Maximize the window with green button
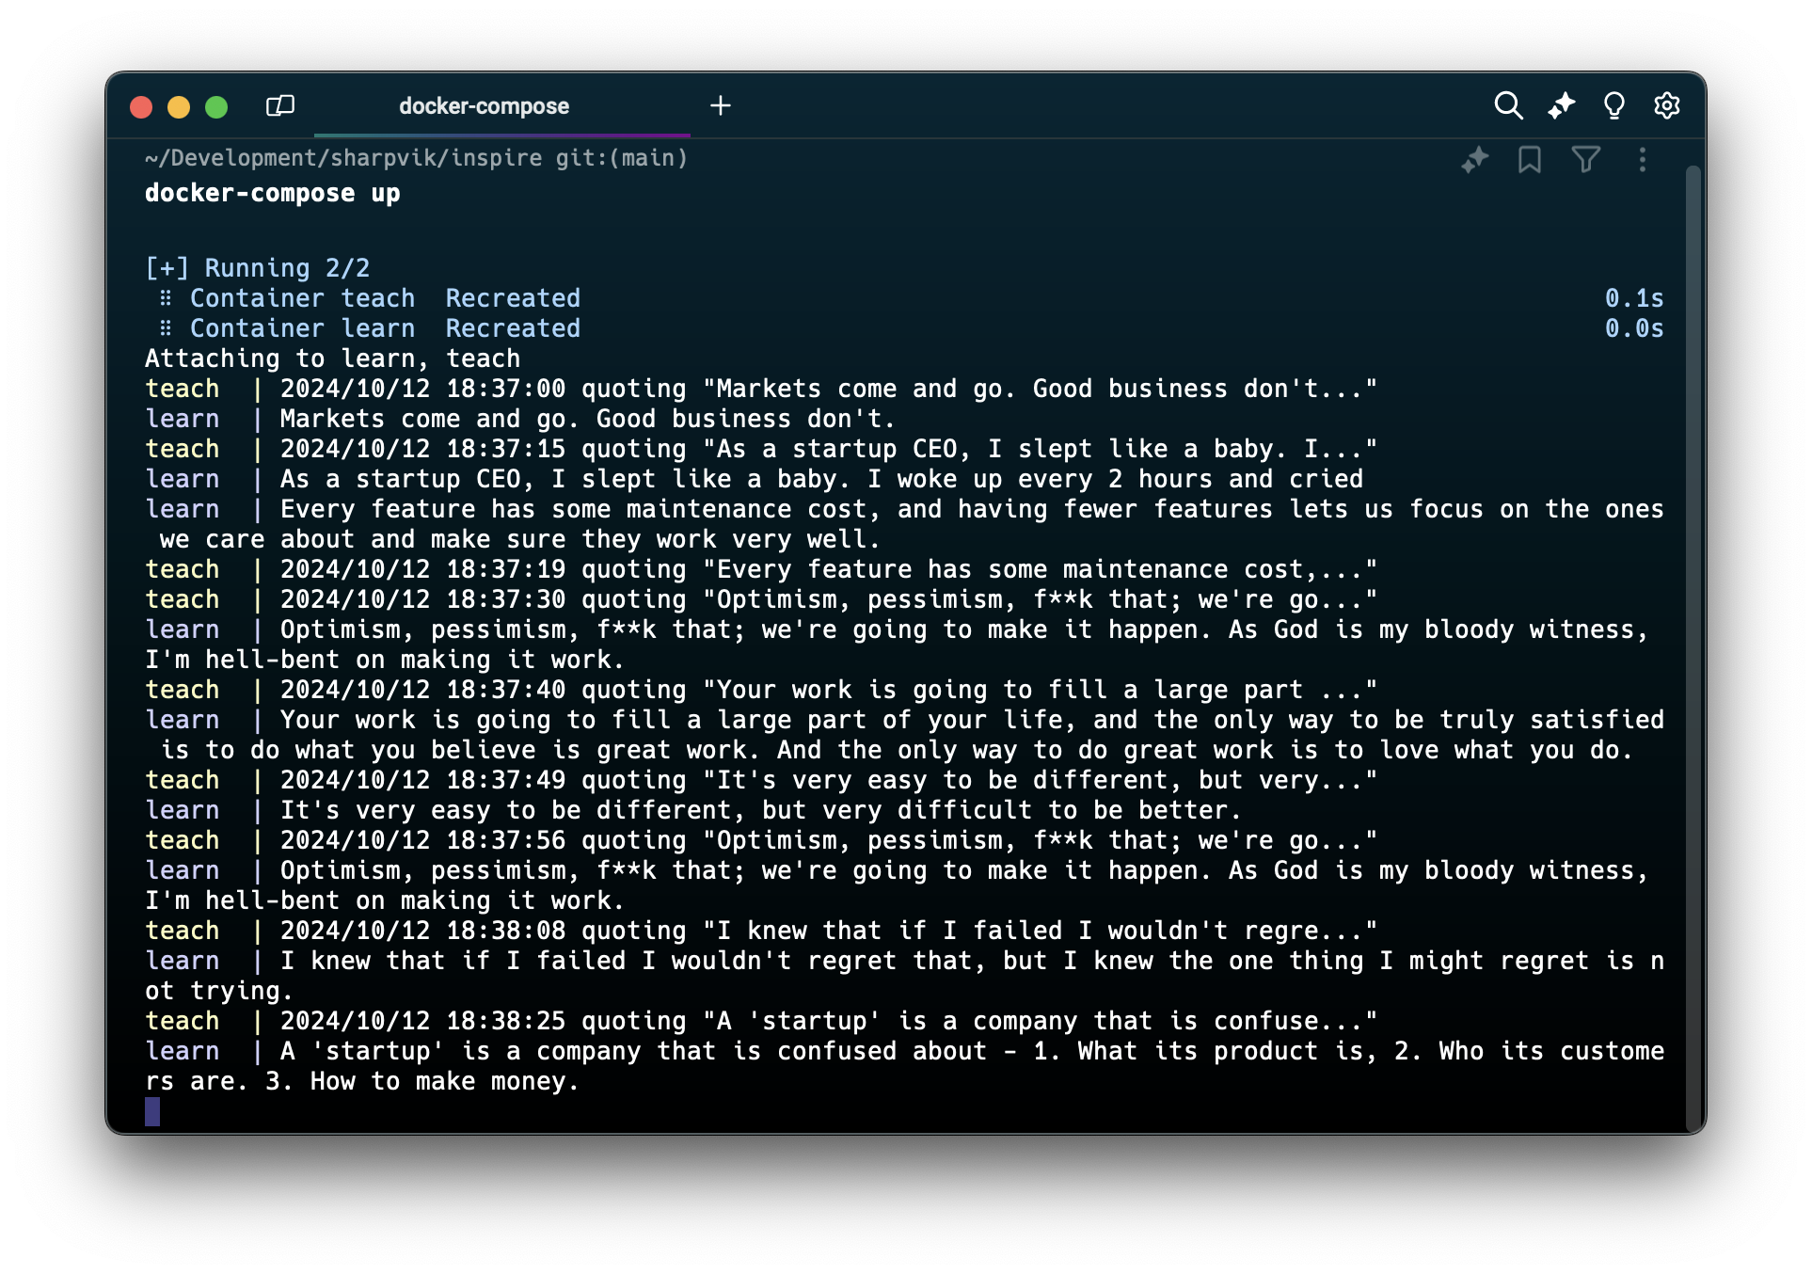The height and width of the screenshot is (1274, 1812). [x=216, y=106]
